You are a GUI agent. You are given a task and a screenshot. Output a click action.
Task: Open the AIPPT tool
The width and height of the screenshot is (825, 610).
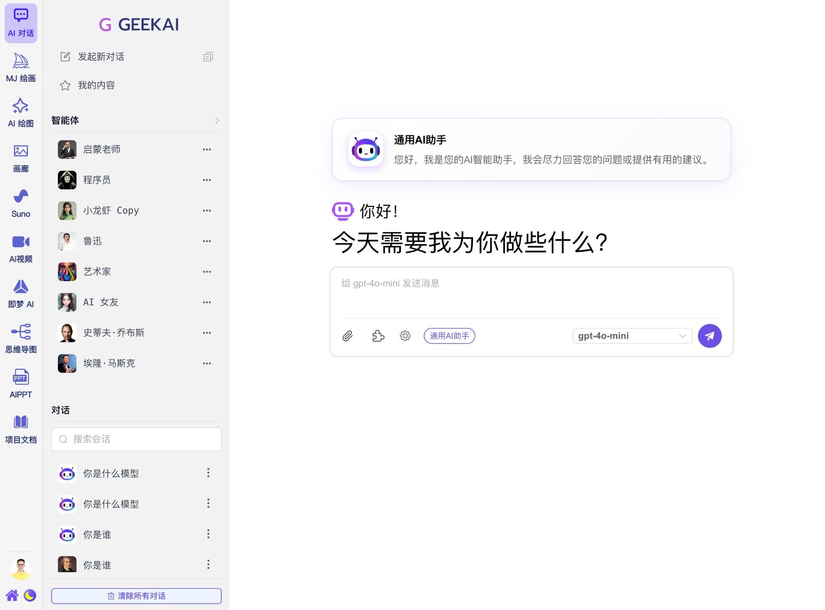(20, 383)
